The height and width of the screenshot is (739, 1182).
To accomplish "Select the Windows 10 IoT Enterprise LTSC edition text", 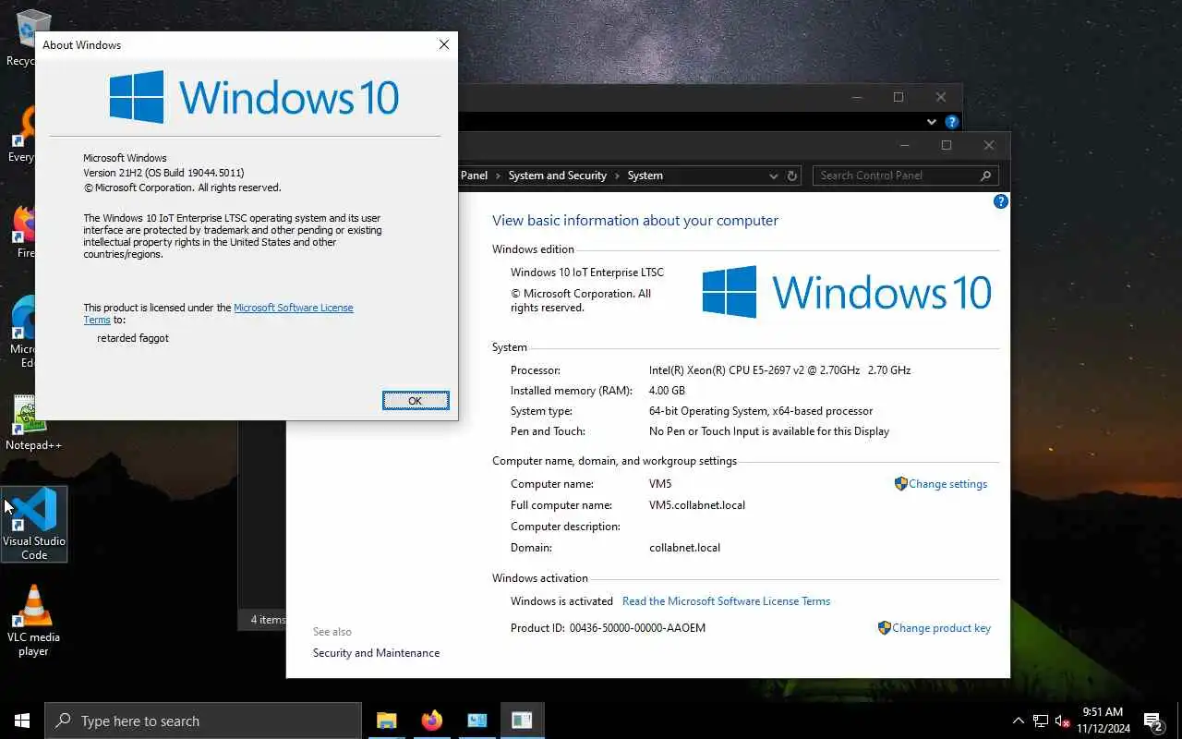I will point(587,273).
